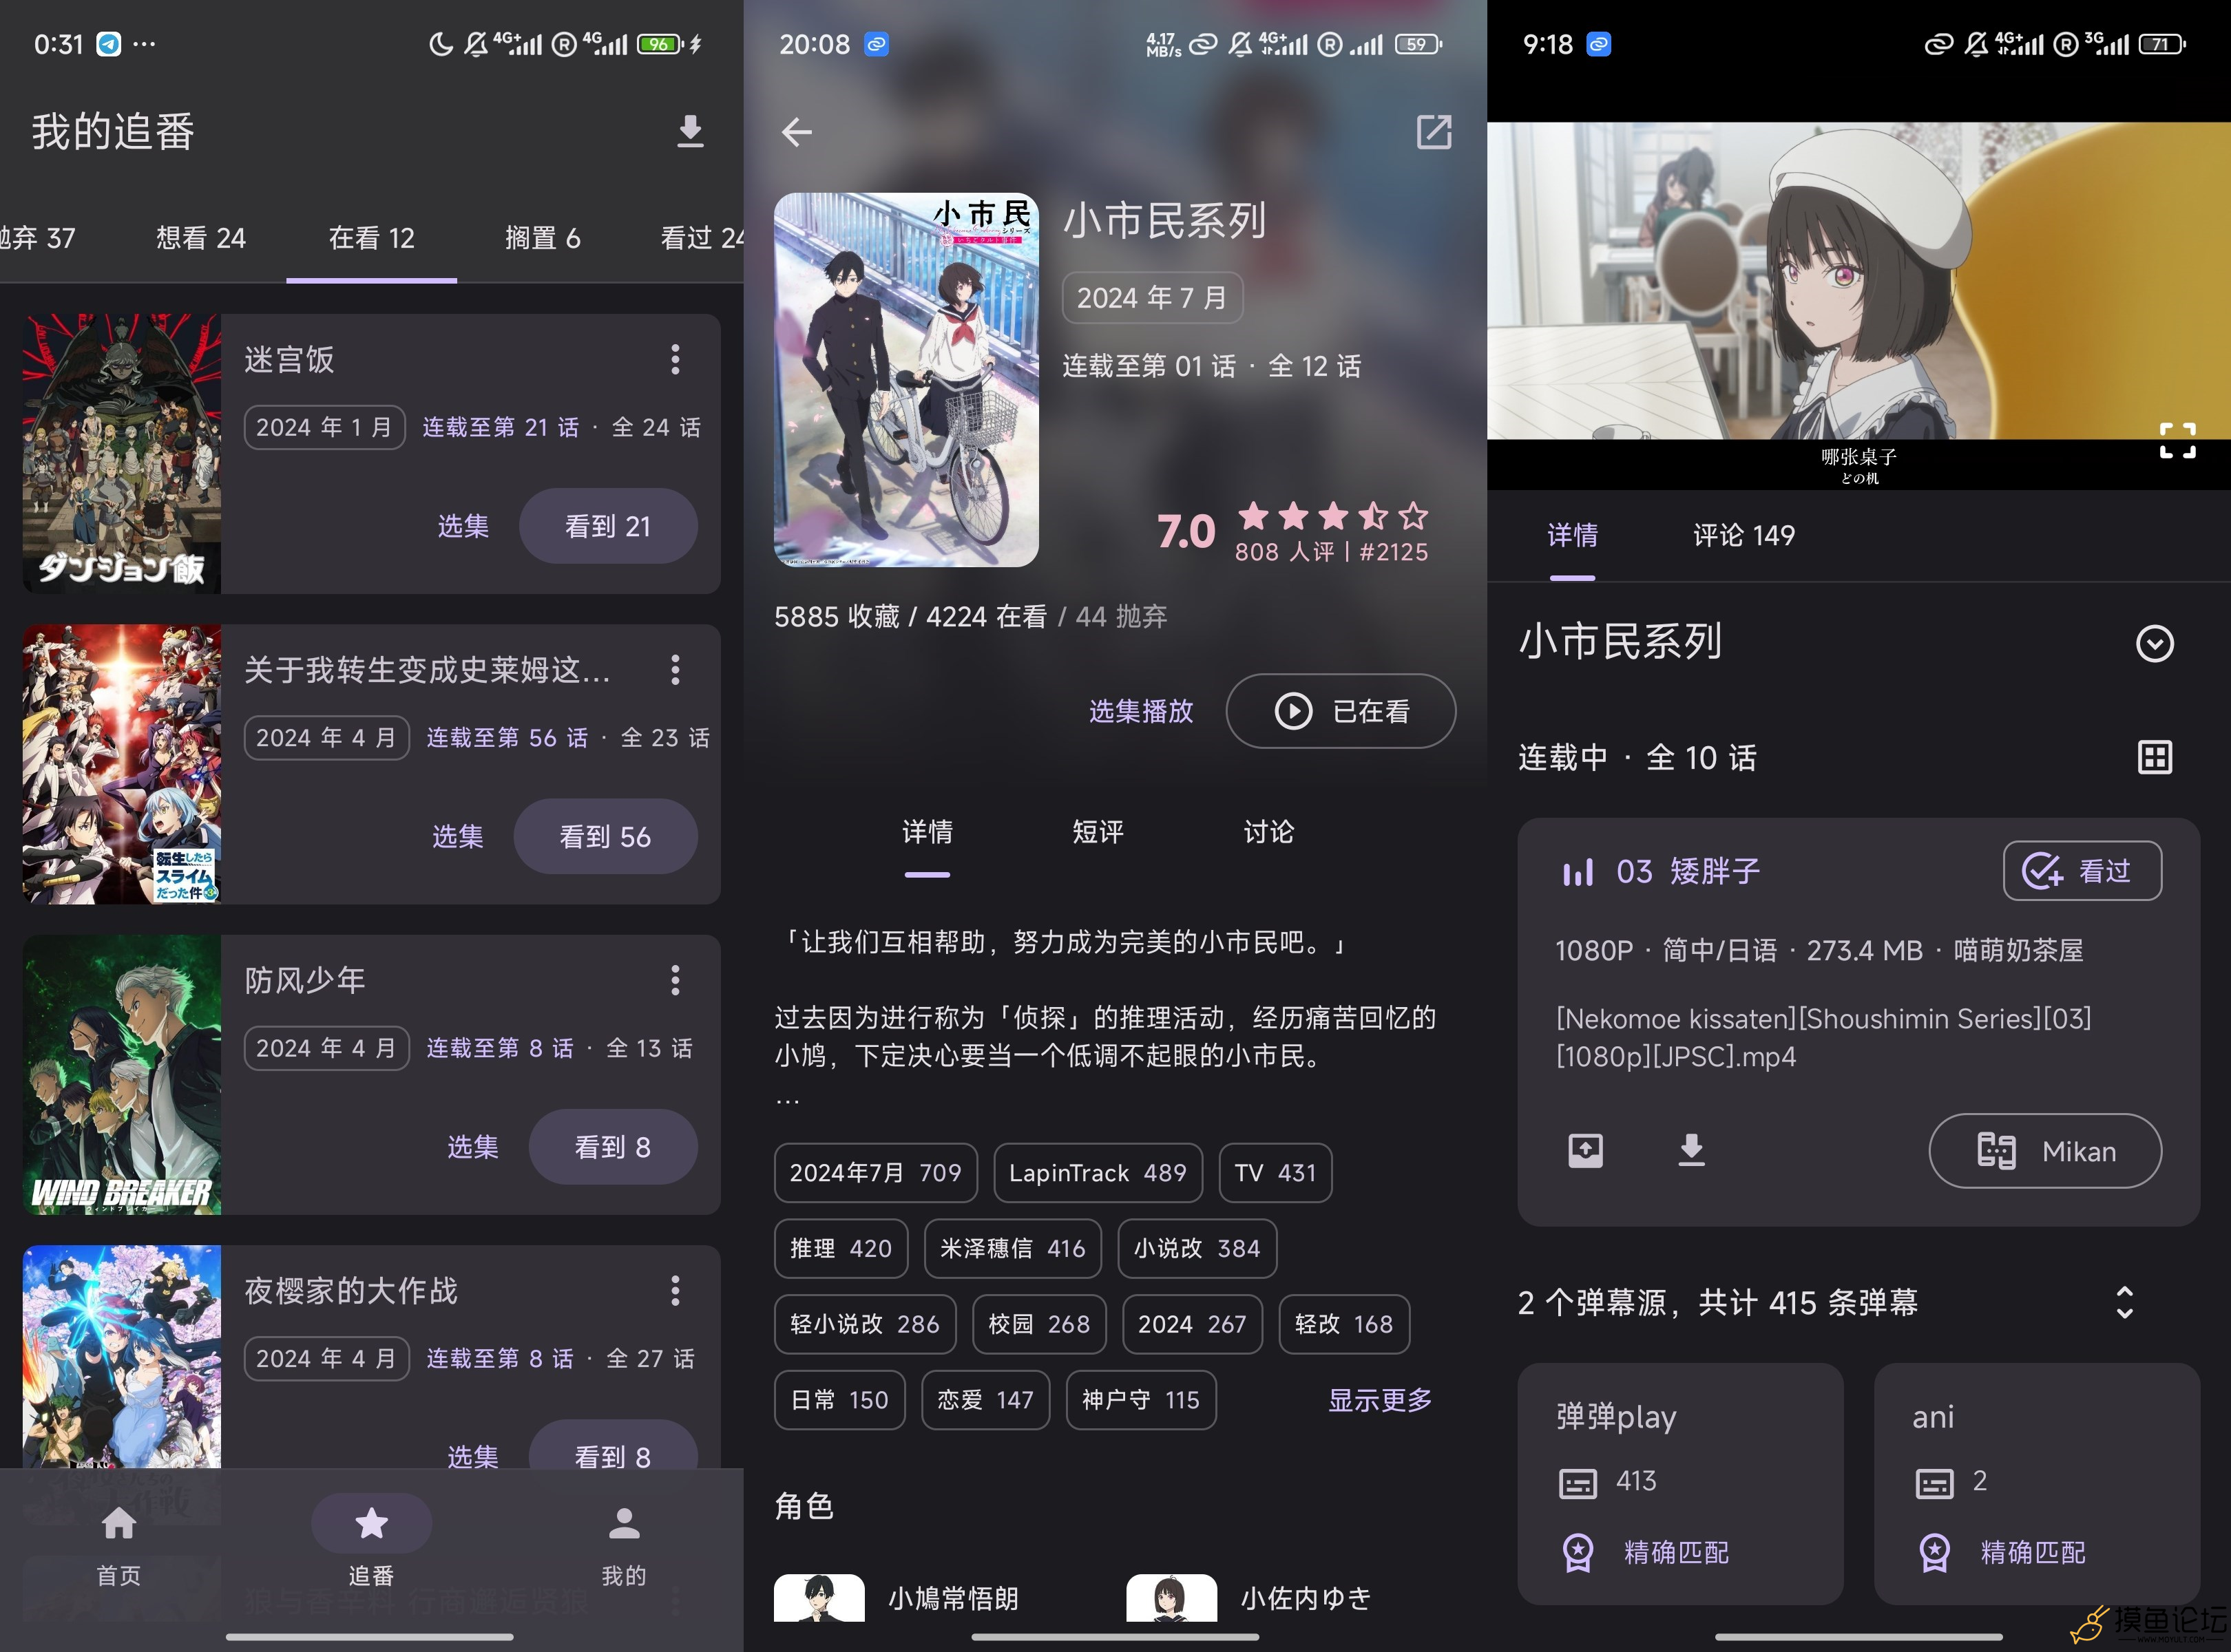Open the three-dot menu for 夜樱家的大作战
Screen dimensions: 2231x1652
(675, 1290)
